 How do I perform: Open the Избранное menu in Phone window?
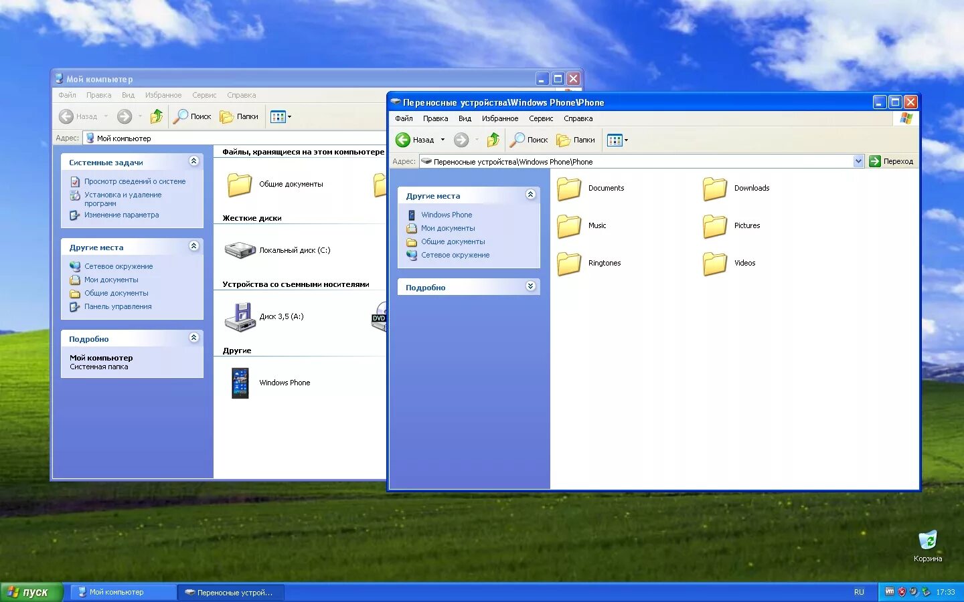(500, 118)
